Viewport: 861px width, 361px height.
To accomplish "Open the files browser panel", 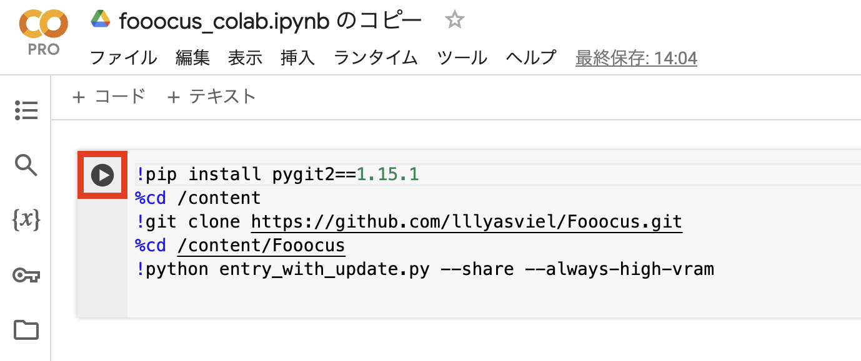I will coord(26,329).
